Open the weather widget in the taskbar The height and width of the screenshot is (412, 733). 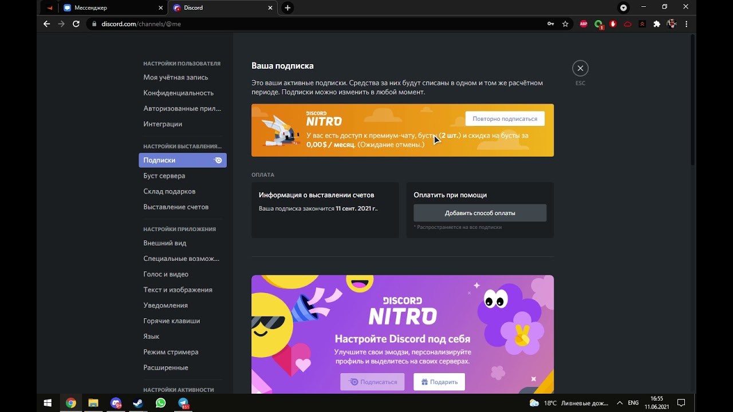tap(569, 403)
